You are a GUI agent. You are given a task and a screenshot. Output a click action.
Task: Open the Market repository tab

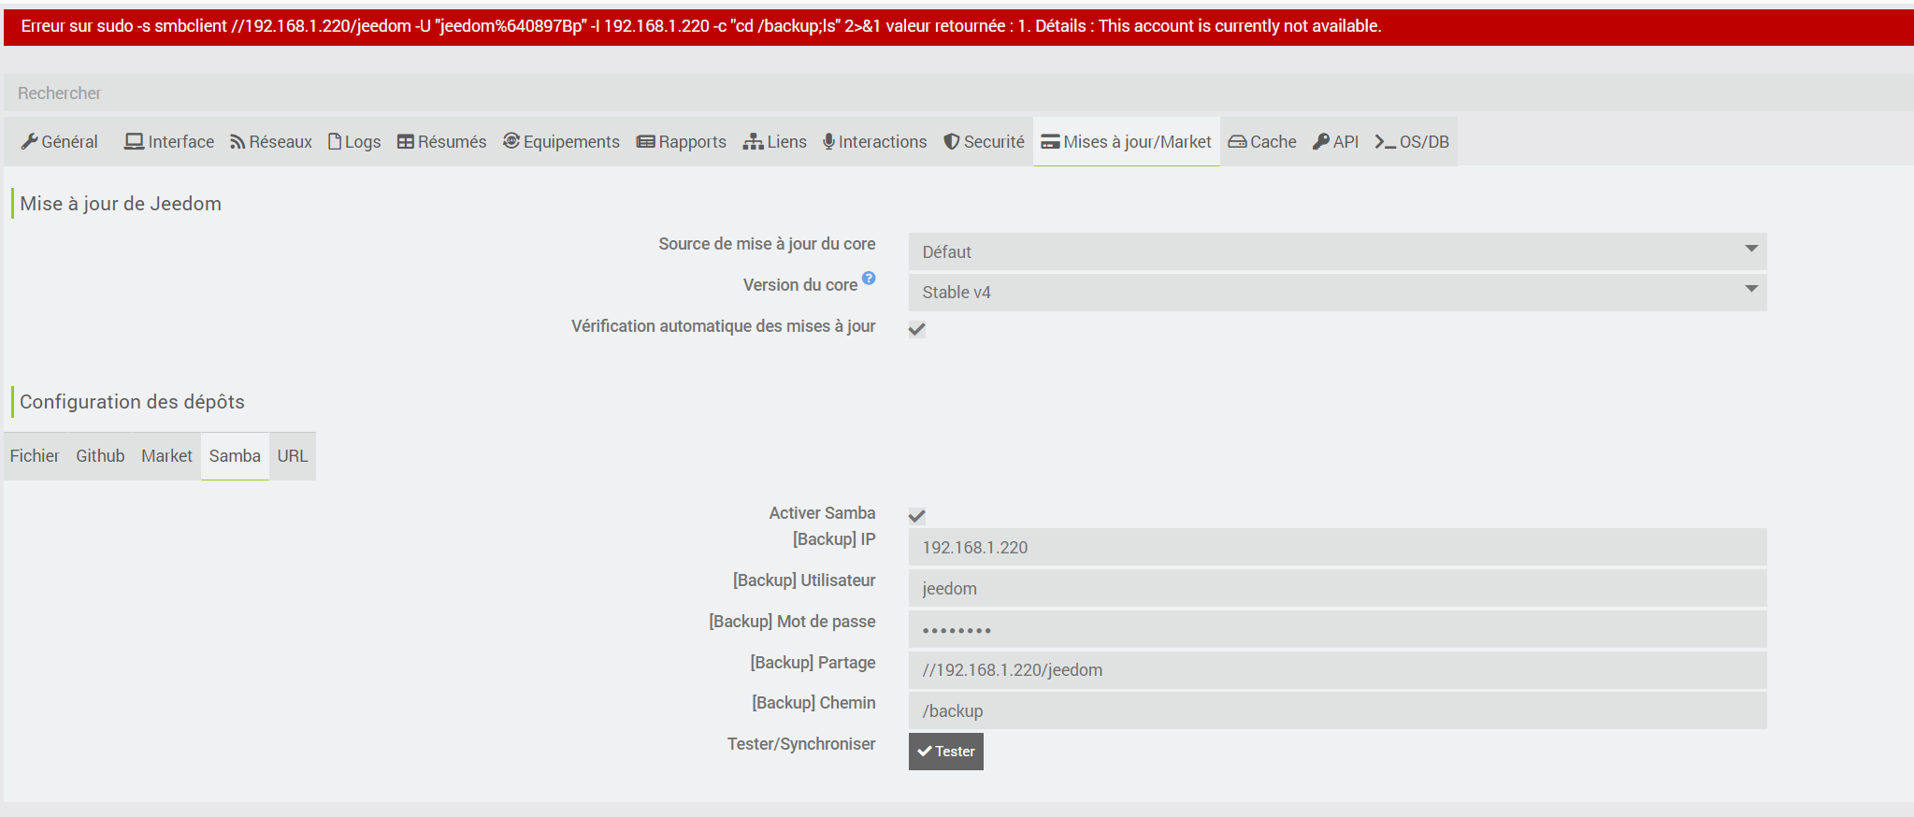(x=166, y=456)
